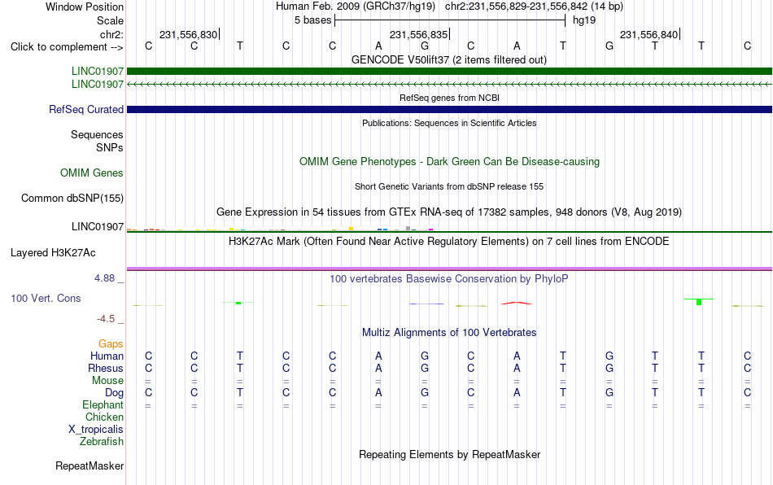Click the Mouse alignment row label
Image resolution: width=773 pixels, height=485 pixels.
pyautogui.click(x=107, y=381)
